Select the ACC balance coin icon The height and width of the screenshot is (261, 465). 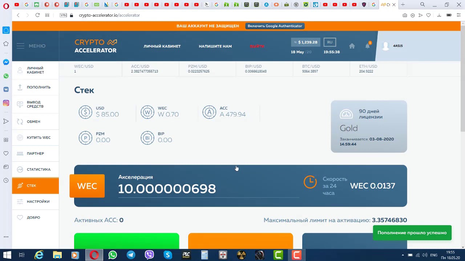pos(209,112)
